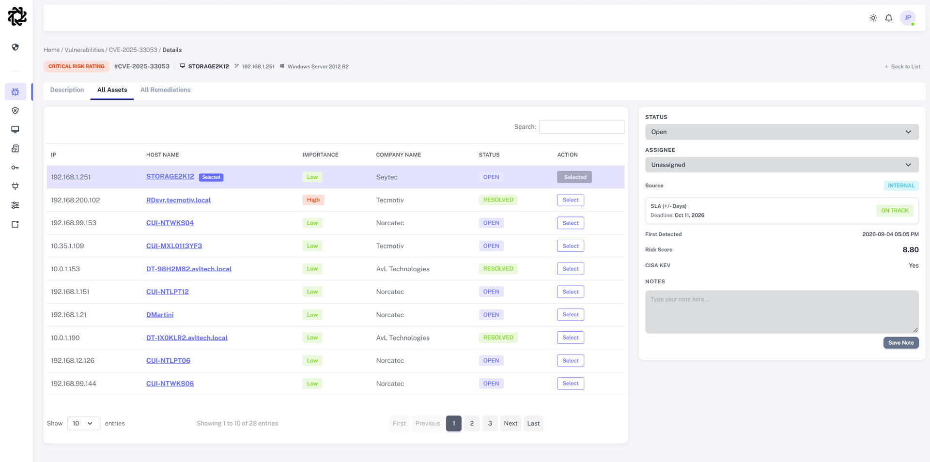Open the shield with X sidebar icon
930x462 pixels.
pyautogui.click(x=15, y=110)
